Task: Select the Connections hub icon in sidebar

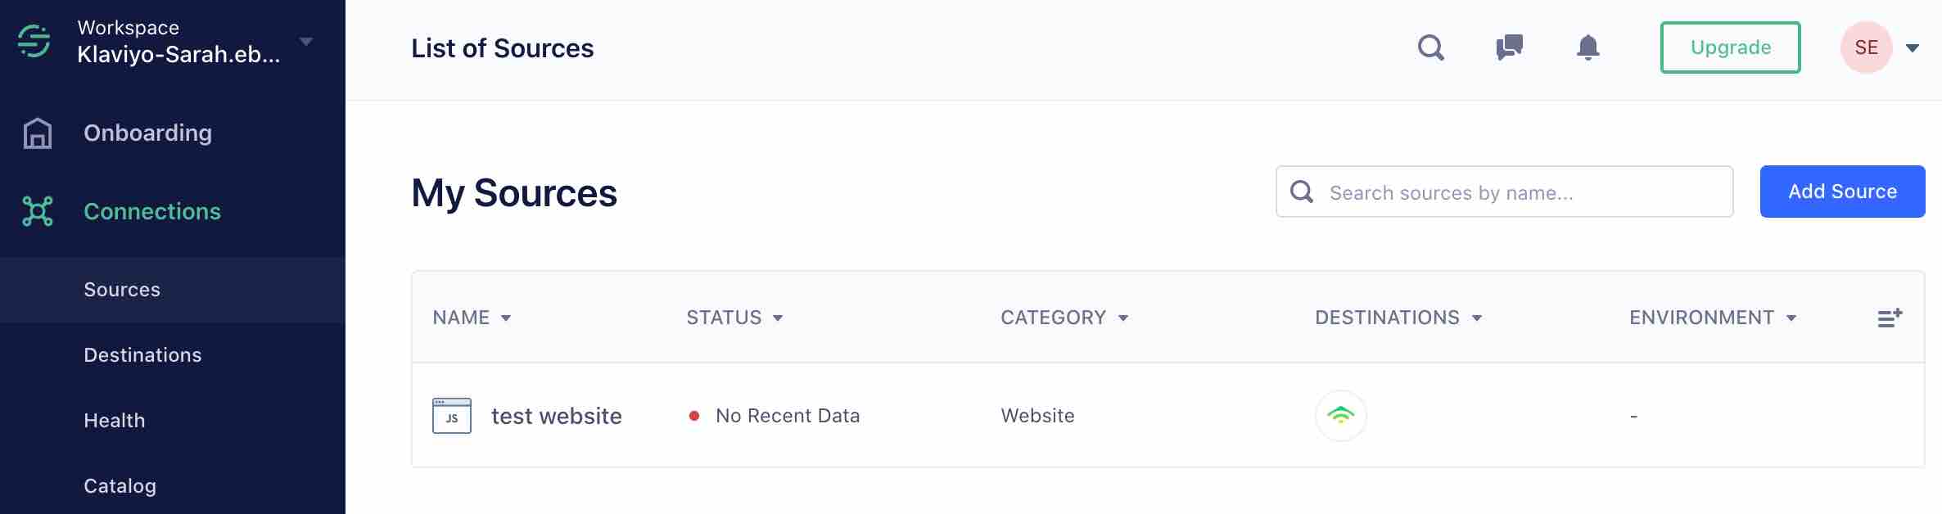Action: [36, 211]
